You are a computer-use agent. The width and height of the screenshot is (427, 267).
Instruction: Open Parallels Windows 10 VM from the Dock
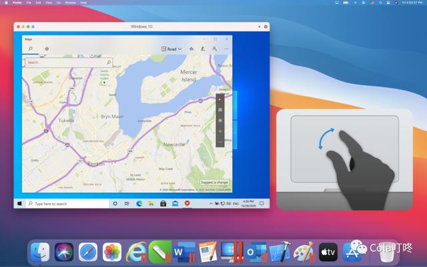coord(231,252)
